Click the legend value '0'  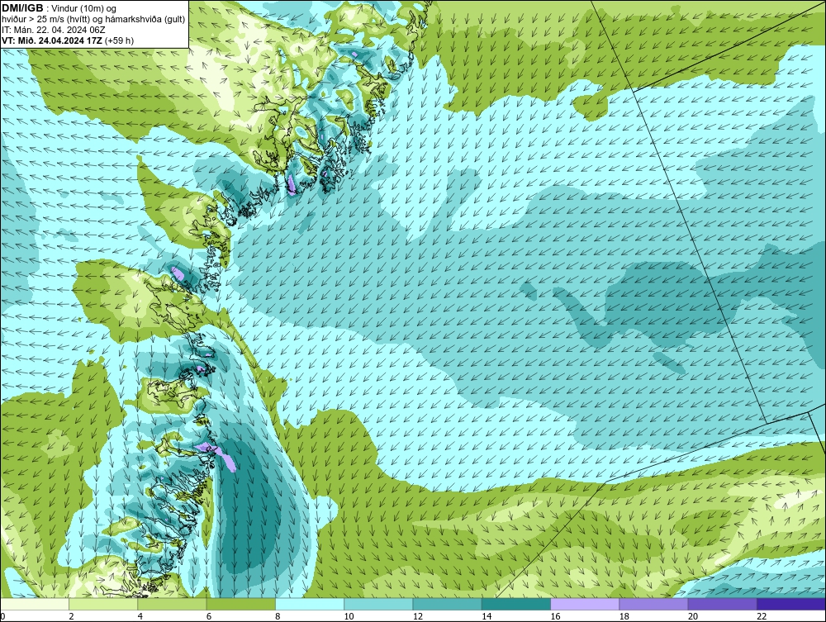tap(2, 616)
